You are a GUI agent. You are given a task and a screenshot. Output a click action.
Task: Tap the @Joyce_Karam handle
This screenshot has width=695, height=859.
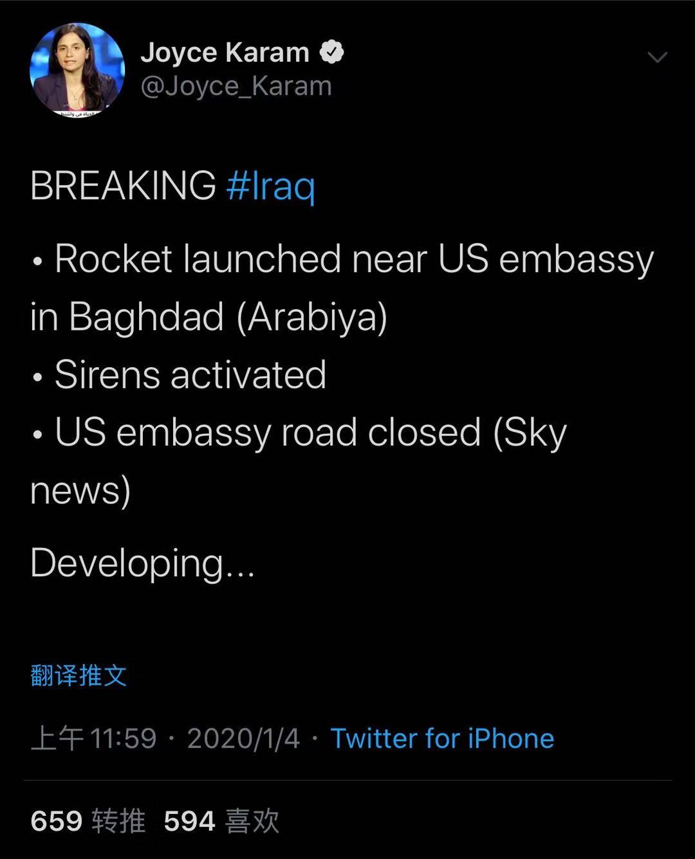[236, 86]
